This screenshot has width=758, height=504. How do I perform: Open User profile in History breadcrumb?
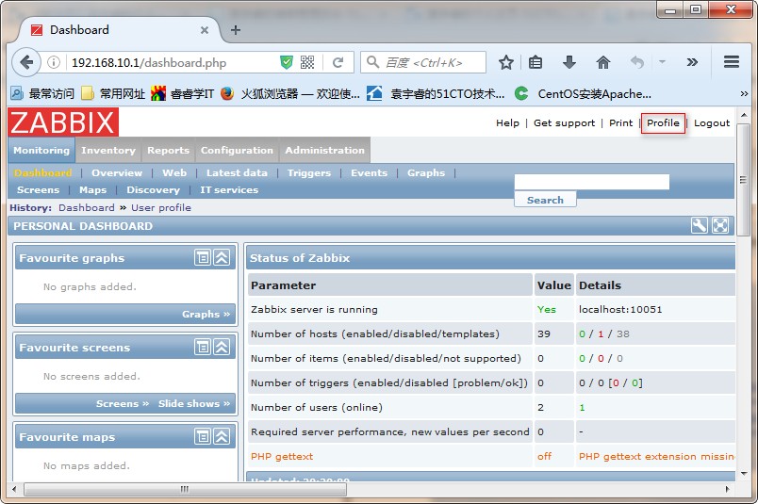coord(161,208)
